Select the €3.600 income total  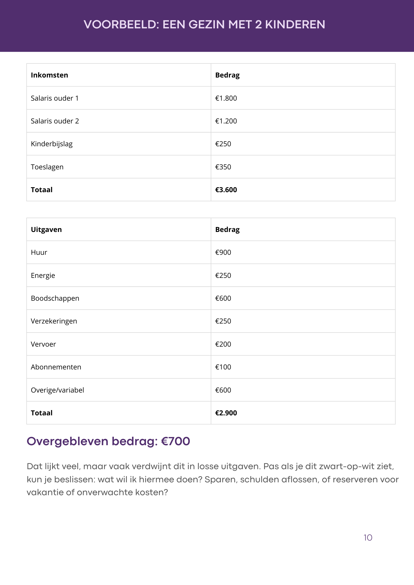226,190
